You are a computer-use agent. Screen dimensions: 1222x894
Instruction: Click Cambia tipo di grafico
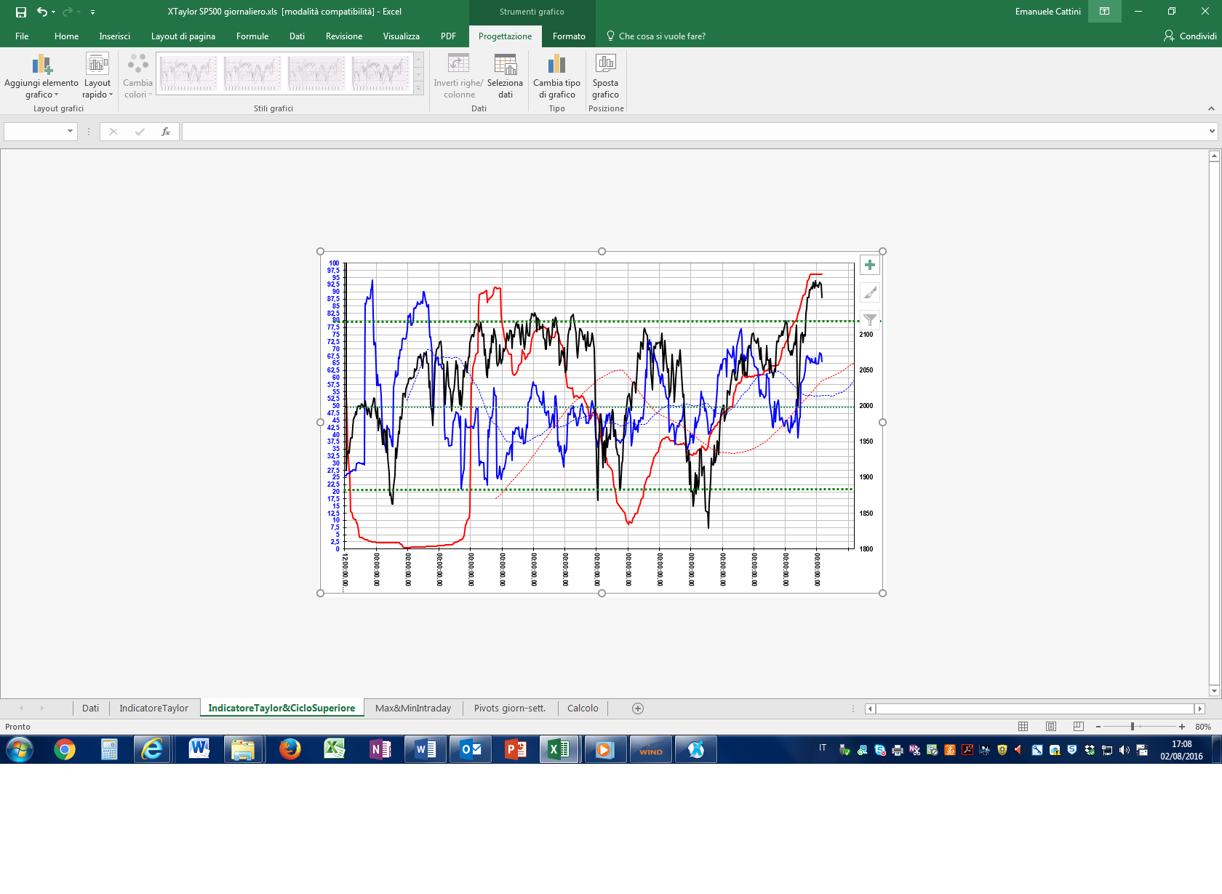pyautogui.click(x=556, y=76)
